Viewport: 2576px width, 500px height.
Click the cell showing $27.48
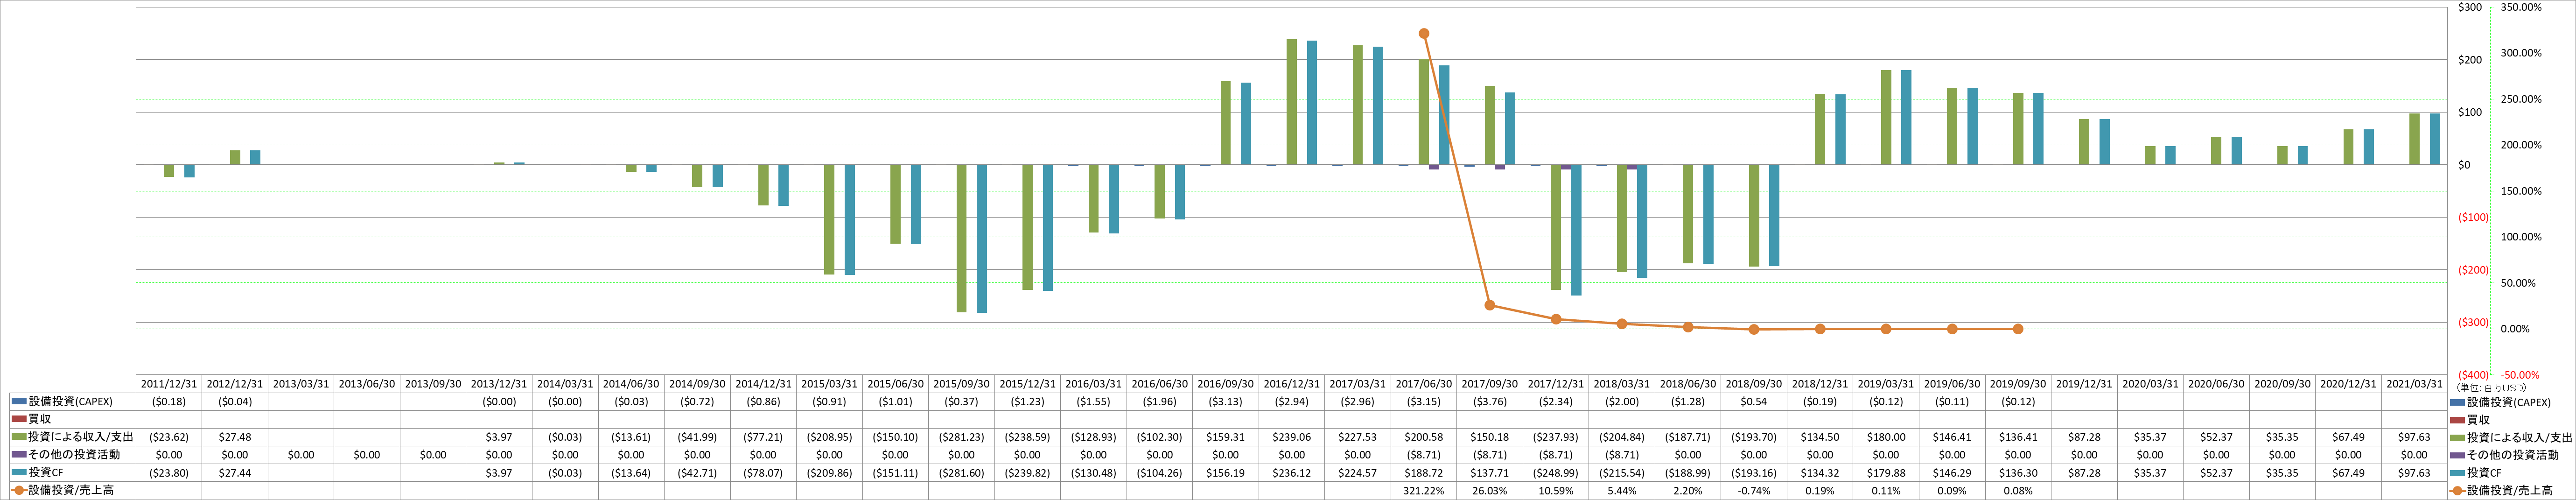pyautogui.click(x=235, y=437)
